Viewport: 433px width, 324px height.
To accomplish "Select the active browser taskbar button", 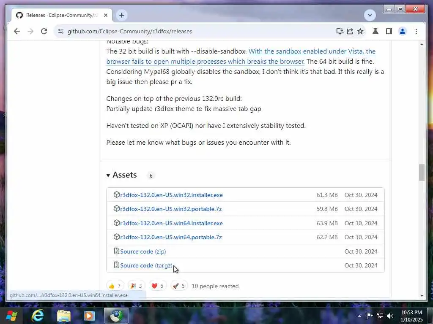I will tap(116, 316).
